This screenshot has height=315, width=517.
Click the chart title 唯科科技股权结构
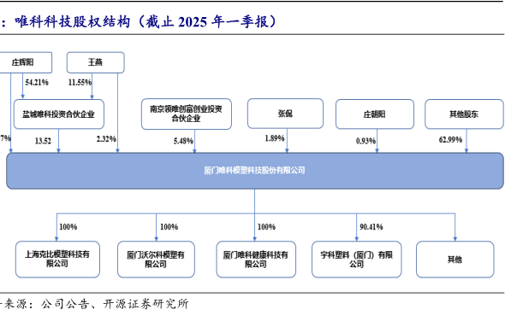tap(73, 22)
